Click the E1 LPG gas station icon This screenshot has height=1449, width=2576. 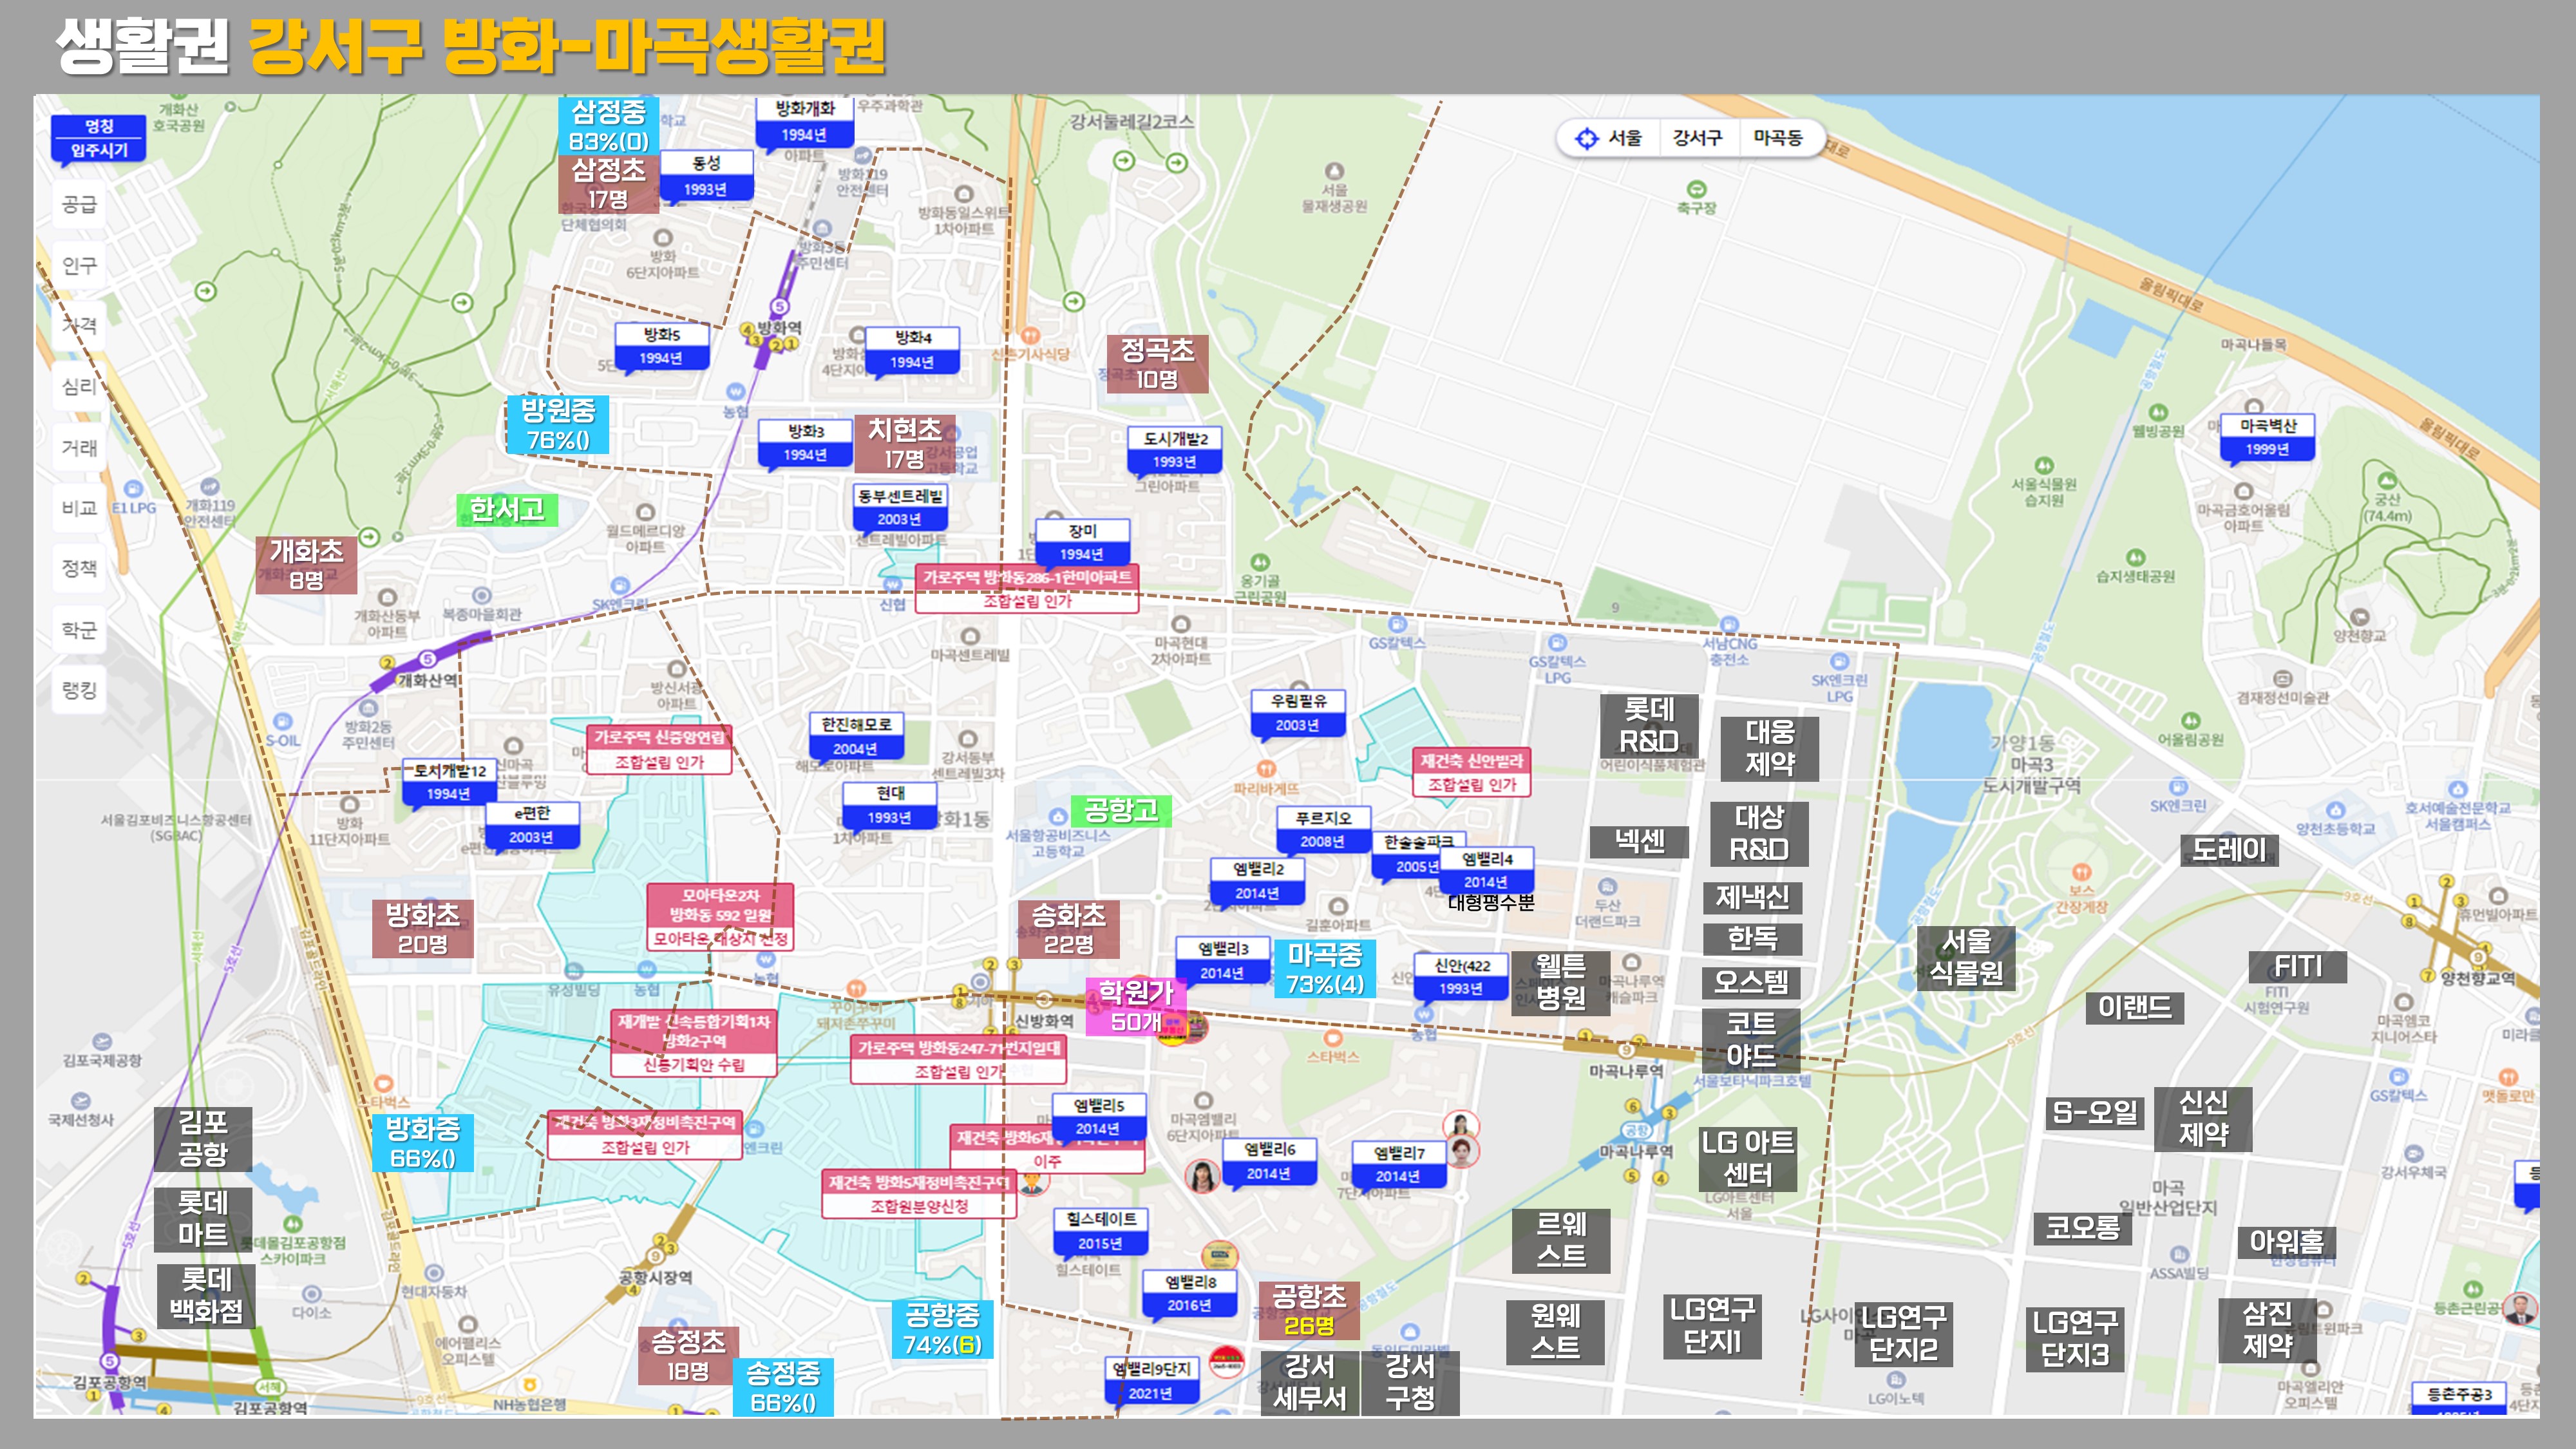(x=134, y=489)
